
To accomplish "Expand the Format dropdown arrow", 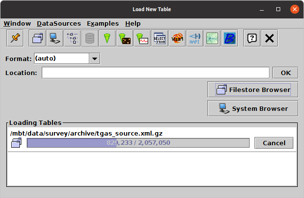I will click(95, 59).
